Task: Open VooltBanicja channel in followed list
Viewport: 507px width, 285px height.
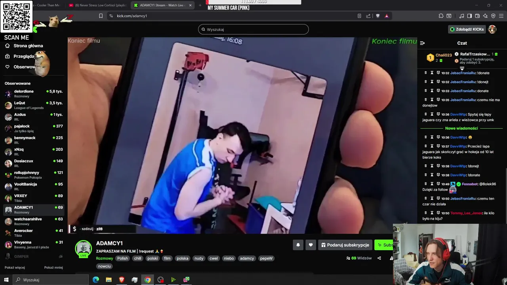Action: tap(34, 186)
